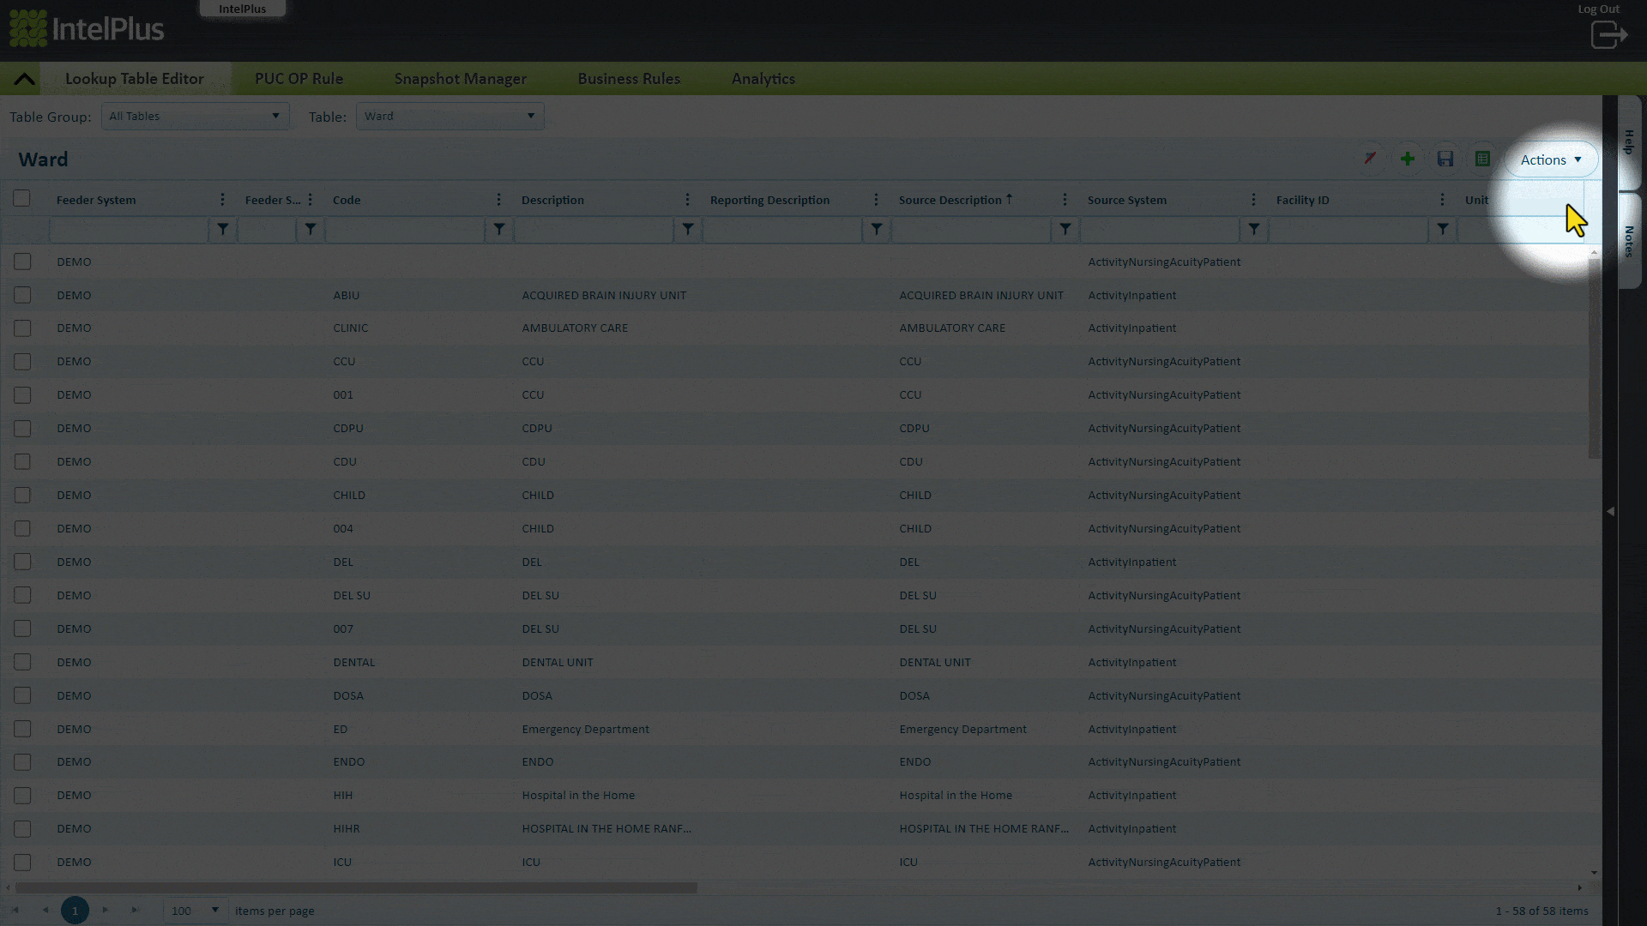Click the green plus add row icon

(x=1408, y=159)
